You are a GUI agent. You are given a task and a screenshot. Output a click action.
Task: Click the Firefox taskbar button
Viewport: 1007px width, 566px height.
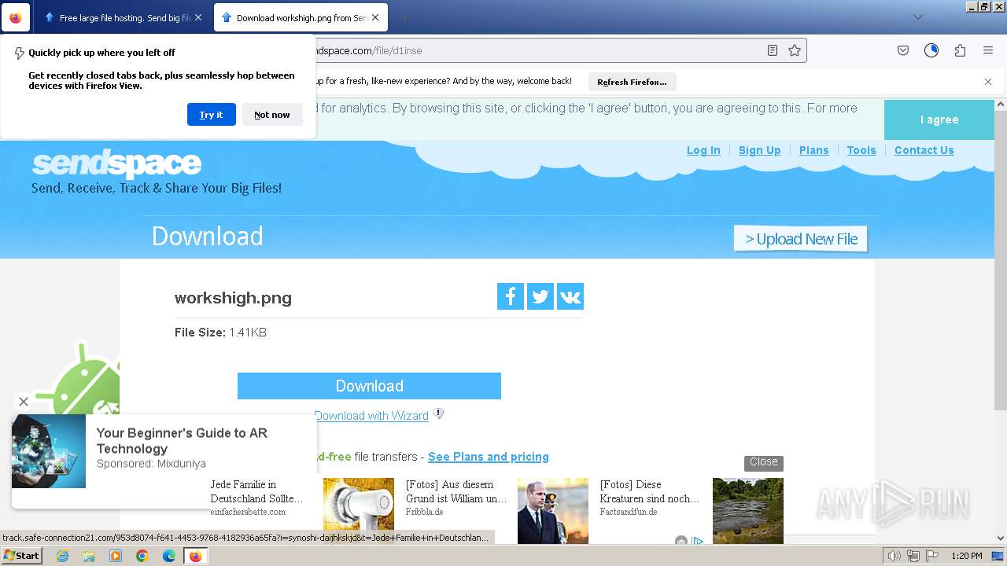coord(195,556)
